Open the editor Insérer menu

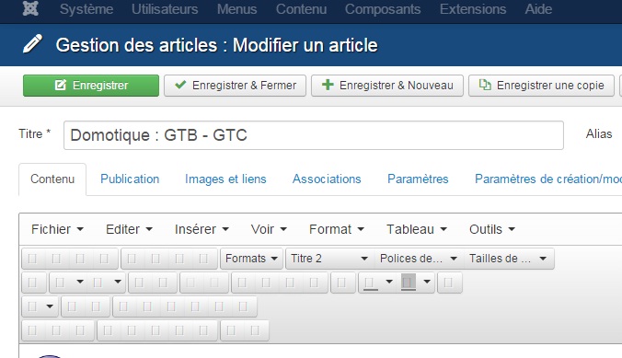coord(202,229)
